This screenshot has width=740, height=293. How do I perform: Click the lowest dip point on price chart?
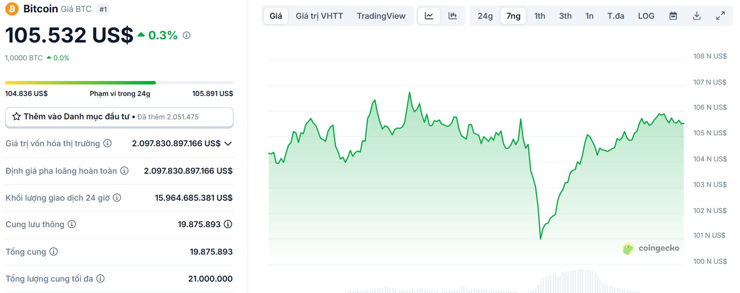541,239
